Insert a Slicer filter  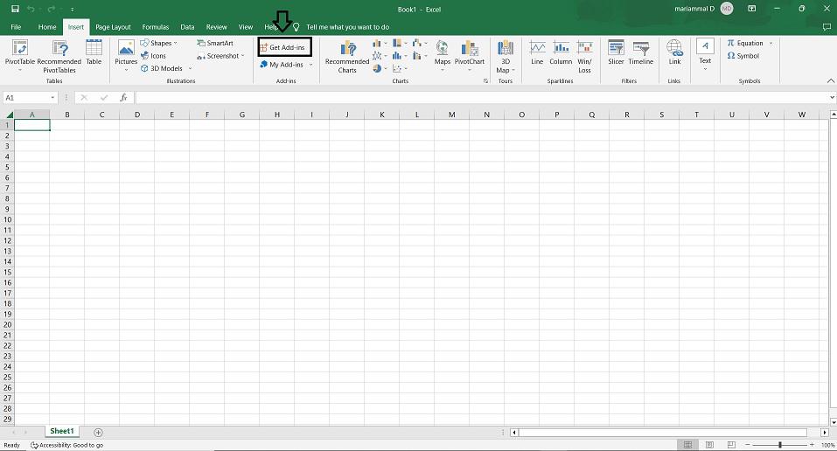pyautogui.click(x=616, y=52)
